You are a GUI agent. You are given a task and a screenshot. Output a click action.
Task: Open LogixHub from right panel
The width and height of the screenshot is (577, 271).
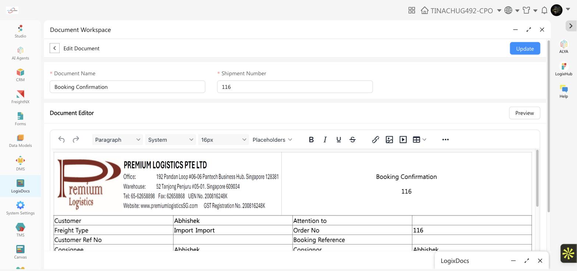pos(564,69)
